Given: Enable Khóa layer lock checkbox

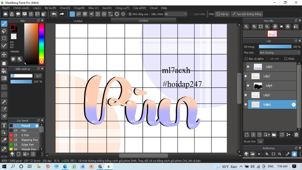Looking at the screenshot, I should [286, 59].
